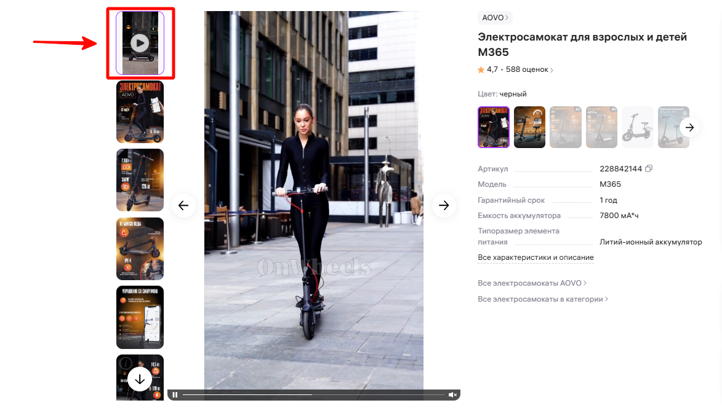Play the product video thumbnail
Image resolution: width=722 pixels, height=419 pixels.
click(140, 43)
